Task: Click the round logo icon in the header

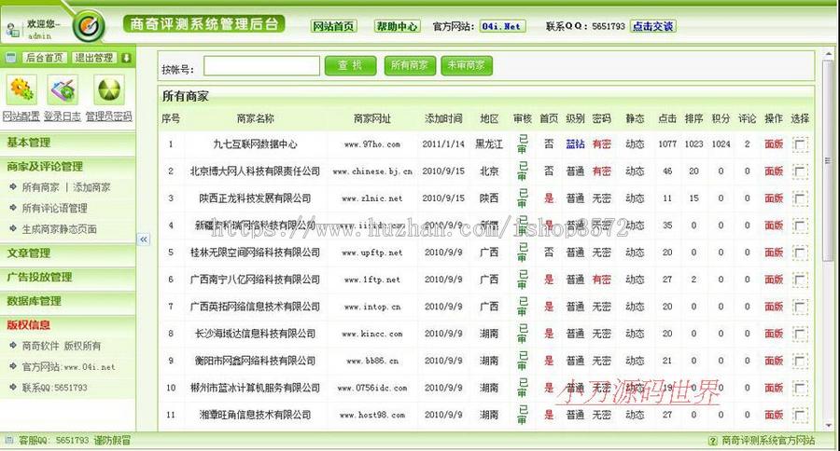Action: 89,25
